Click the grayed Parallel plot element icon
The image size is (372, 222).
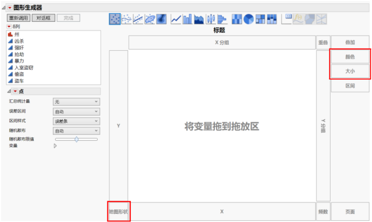click(x=321, y=19)
